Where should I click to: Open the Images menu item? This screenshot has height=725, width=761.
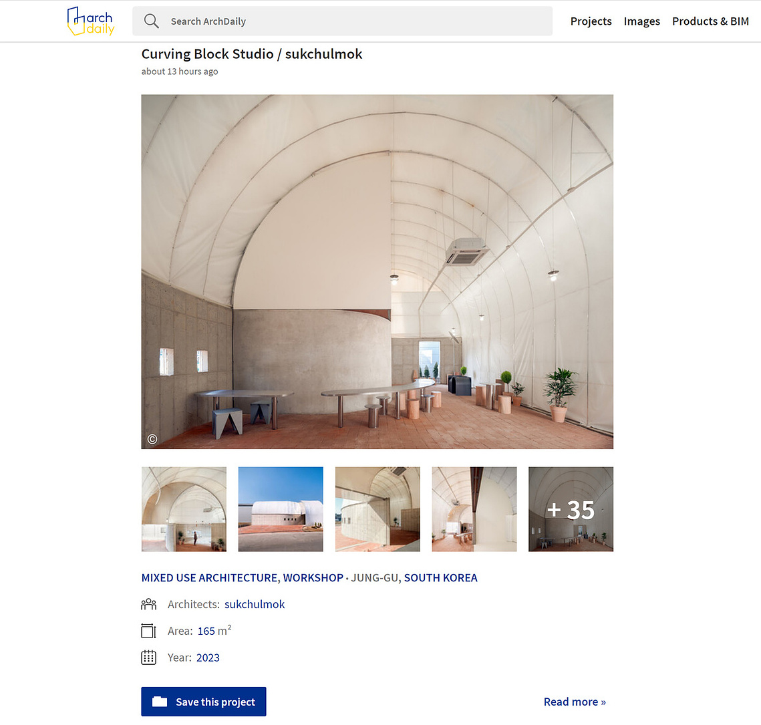[x=641, y=21]
